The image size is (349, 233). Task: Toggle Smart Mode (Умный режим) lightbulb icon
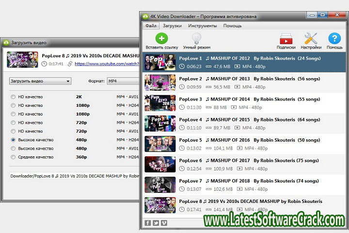coord(196,39)
